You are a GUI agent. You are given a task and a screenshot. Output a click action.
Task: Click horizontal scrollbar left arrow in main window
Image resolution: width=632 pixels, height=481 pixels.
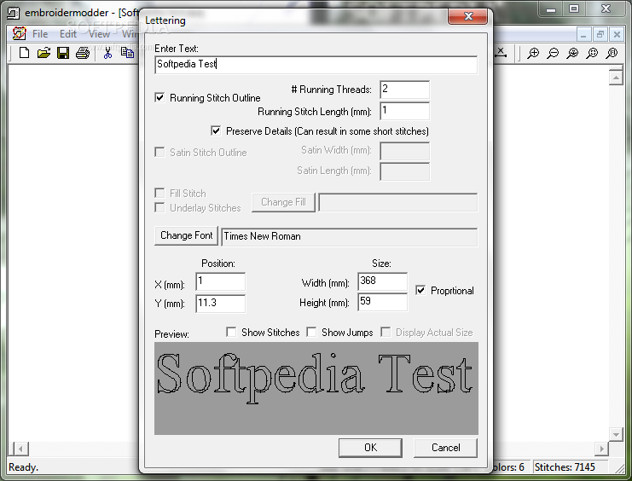tap(21, 449)
